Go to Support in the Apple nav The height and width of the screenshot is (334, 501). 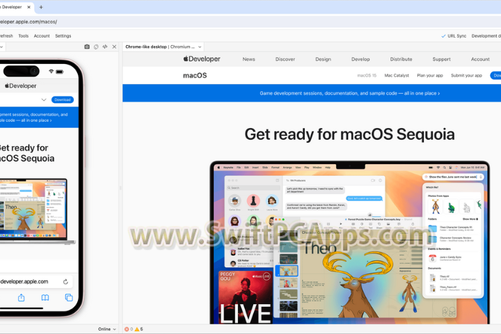pyautogui.click(x=441, y=59)
